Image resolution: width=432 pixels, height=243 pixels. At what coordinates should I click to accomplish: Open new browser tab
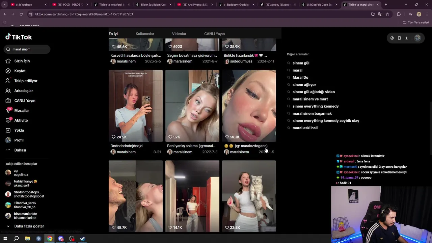coord(386,5)
